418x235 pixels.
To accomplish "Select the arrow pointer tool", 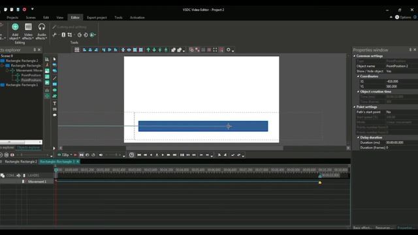I will point(54,59).
